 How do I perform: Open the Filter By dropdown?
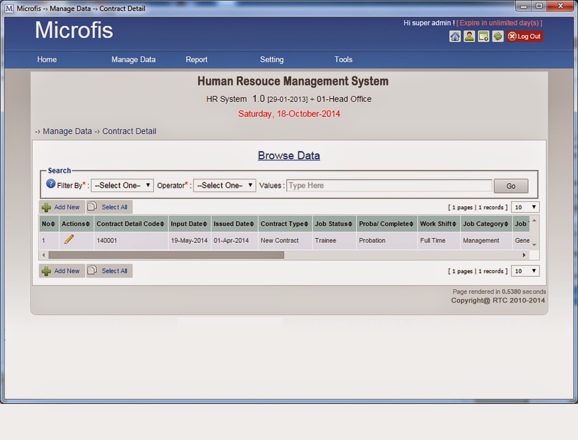coord(122,185)
